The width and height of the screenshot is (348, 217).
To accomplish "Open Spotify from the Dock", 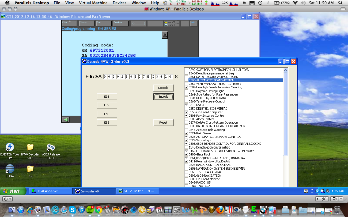I will 90,209.
